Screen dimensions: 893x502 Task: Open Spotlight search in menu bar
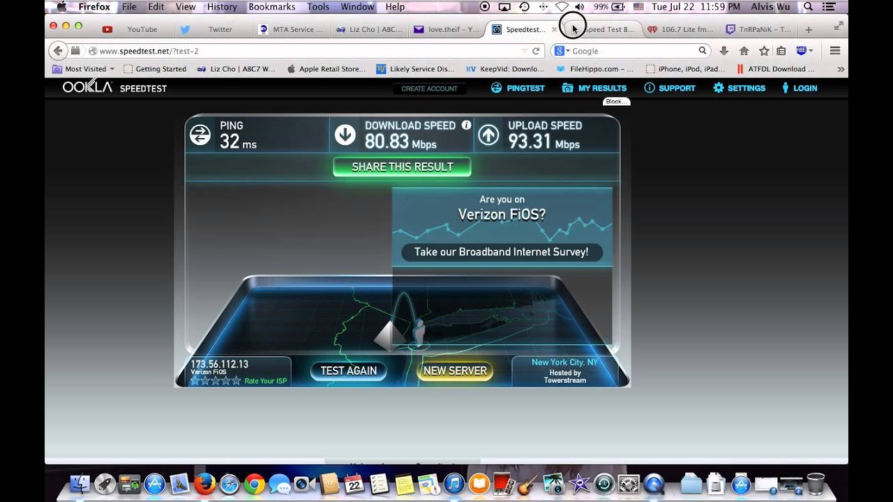[808, 7]
